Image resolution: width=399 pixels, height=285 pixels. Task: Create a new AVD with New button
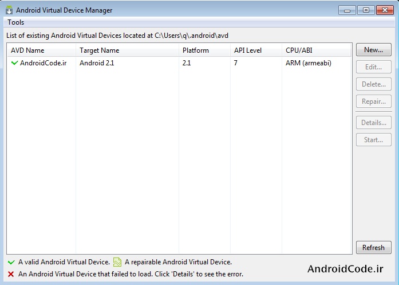pos(374,50)
